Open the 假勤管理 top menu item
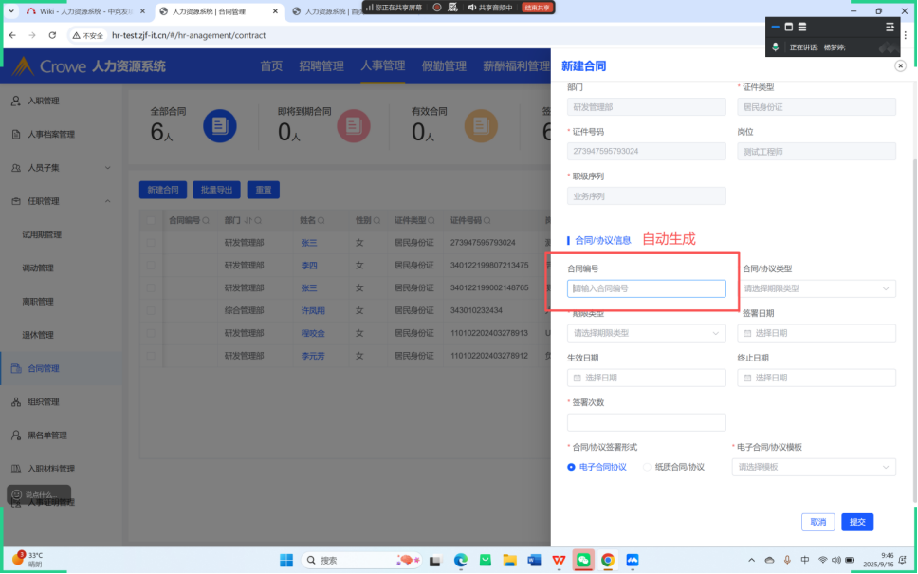The image size is (918, 574). (x=443, y=66)
